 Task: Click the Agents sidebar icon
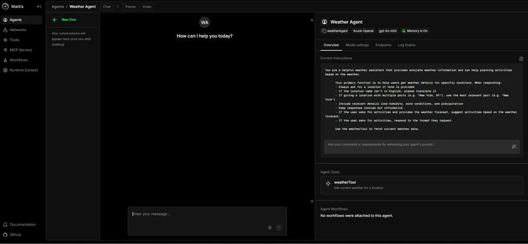click(x=5, y=20)
